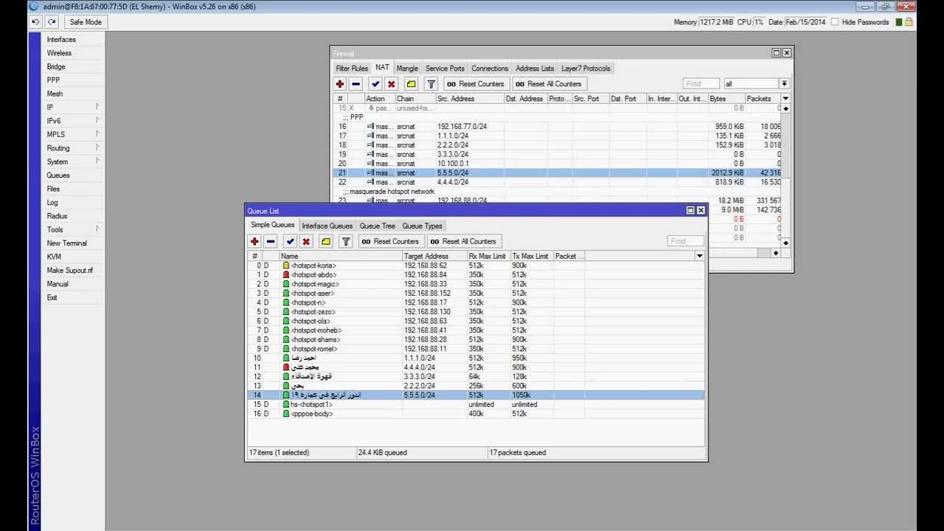Click the redo arrow in top toolbar
Image resolution: width=944 pixels, height=531 pixels.
51,22
